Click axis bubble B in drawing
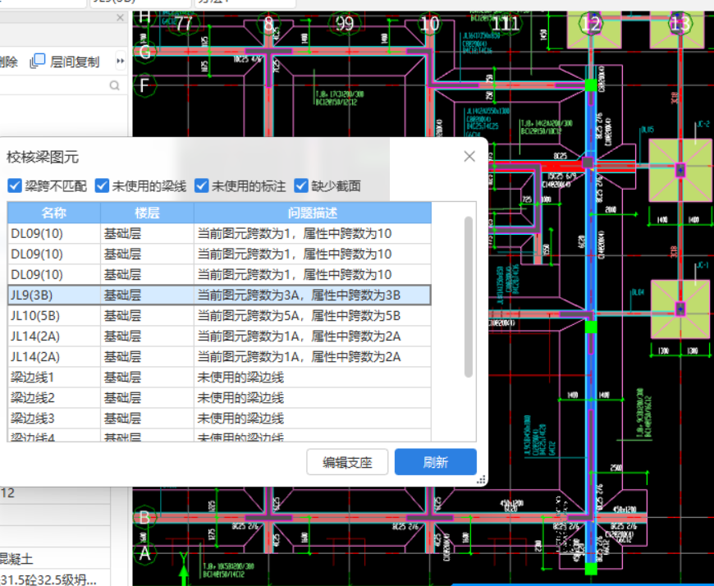The height and width of the screenshot is (586, 714). point(144,518)
